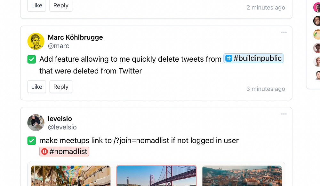
Task: Reply to Marc Köhlbrugge's post
Action: point(61,87)
